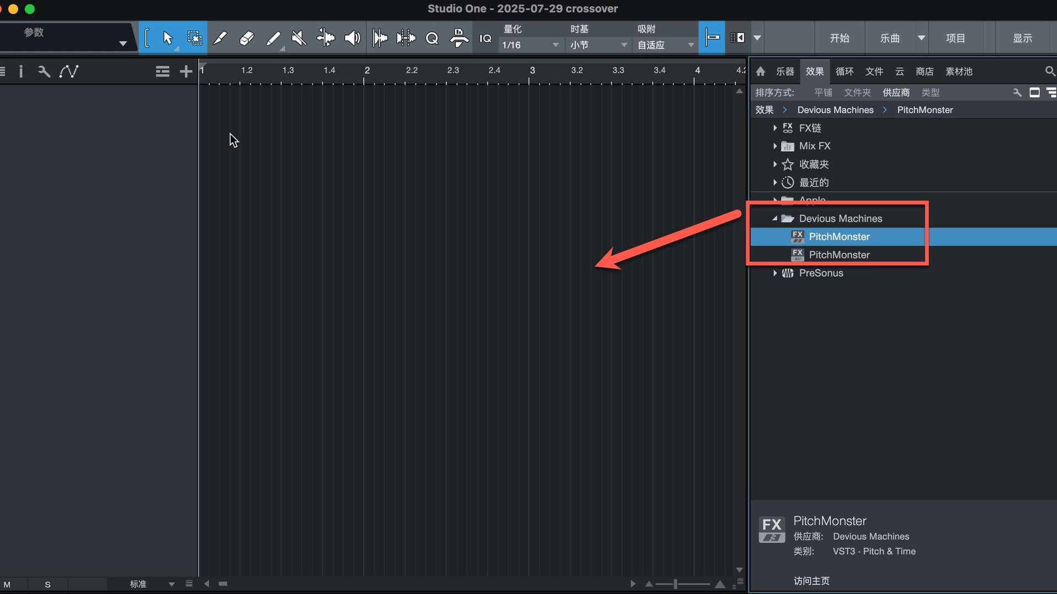The height and width of the screenshot is (594, 1057).
Task: Open the 标准 track height dropdown
Action: [152, 584]
